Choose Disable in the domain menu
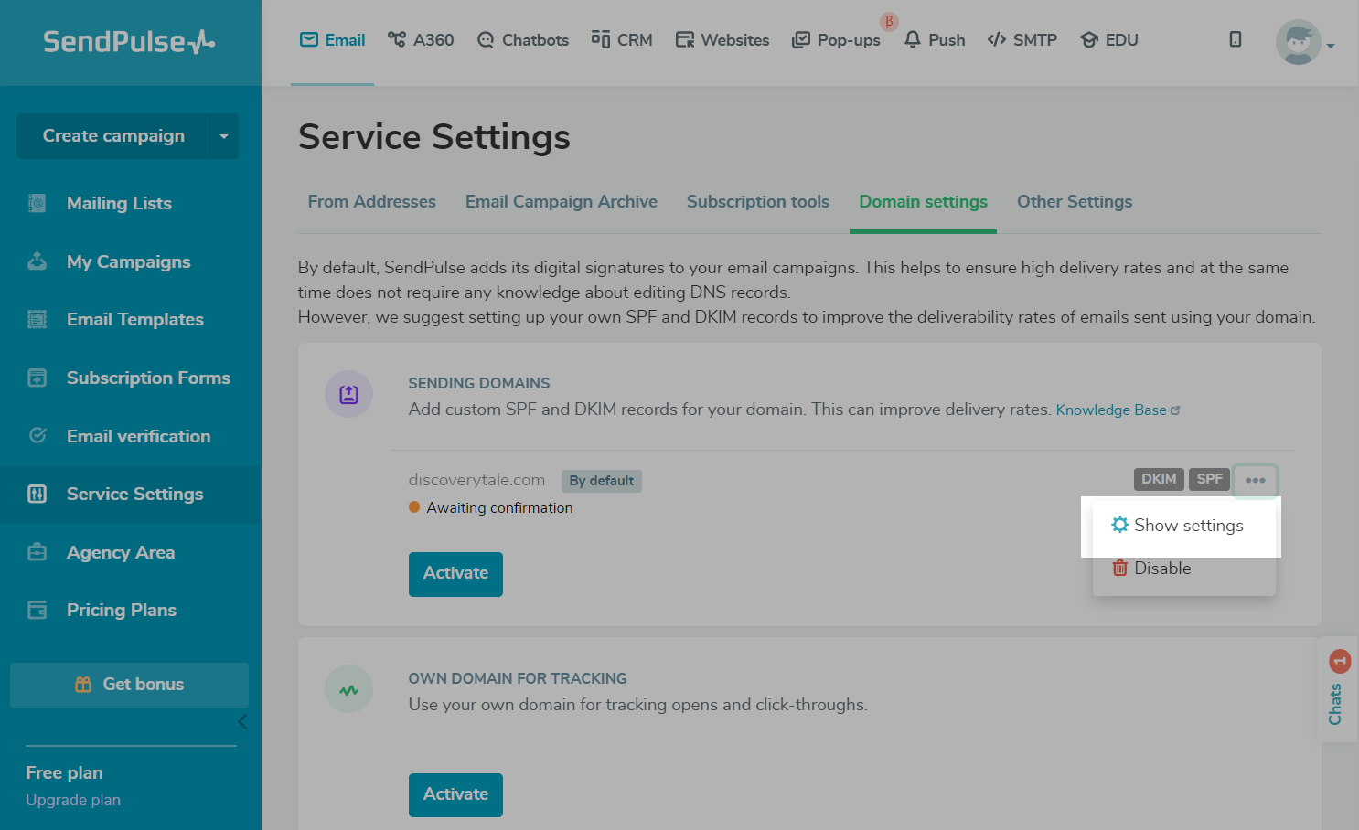Image resolution: width=1359 pixels, height=830 pixels. [x=1161, y=569]
